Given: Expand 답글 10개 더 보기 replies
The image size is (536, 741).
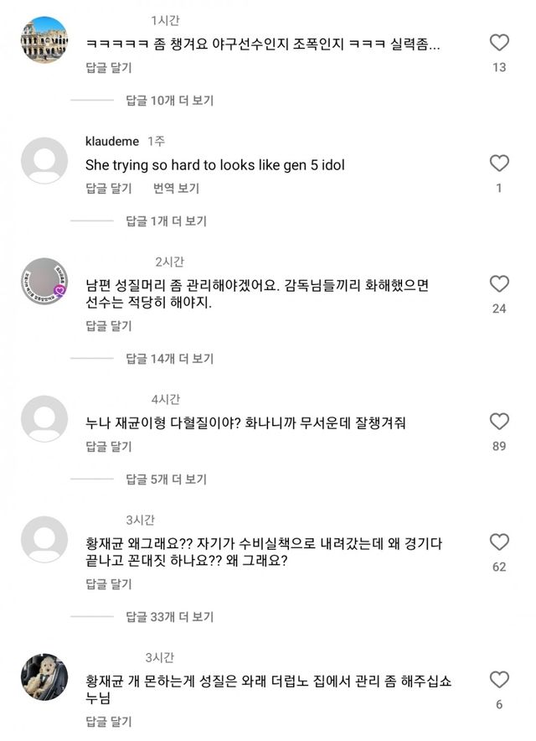Looking at the screenshot, I should [170, 101].
